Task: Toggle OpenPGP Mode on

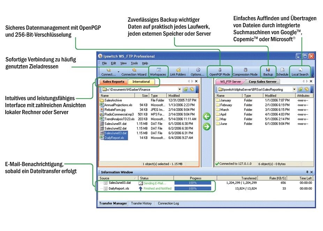Action: tap(220, 72)
